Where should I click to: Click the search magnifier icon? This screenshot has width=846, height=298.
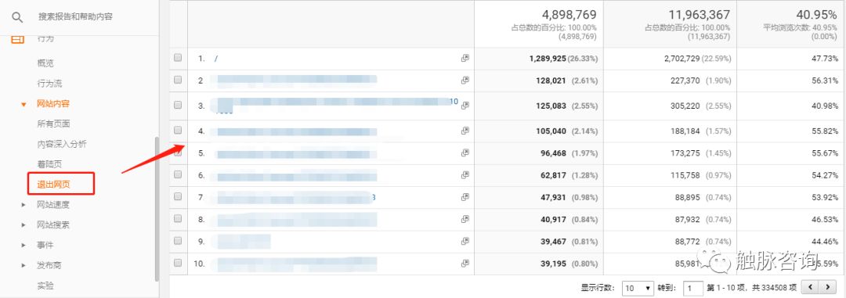17,17
